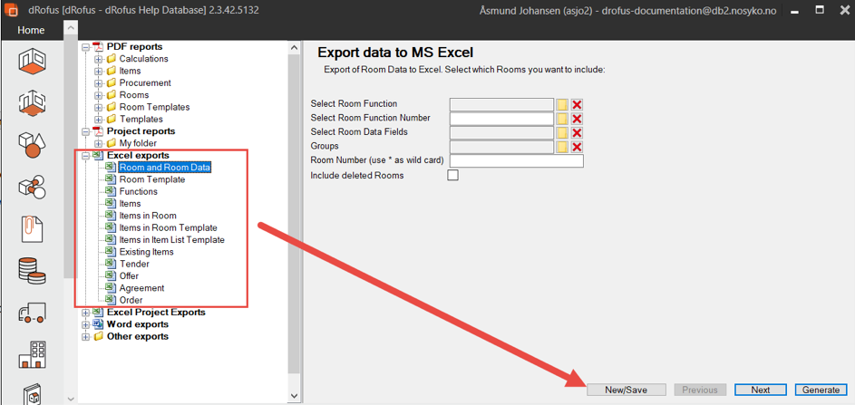Clear Room Data Fields with red X
Viewport: 855px width, 405px height.
(x=577, y=133)
